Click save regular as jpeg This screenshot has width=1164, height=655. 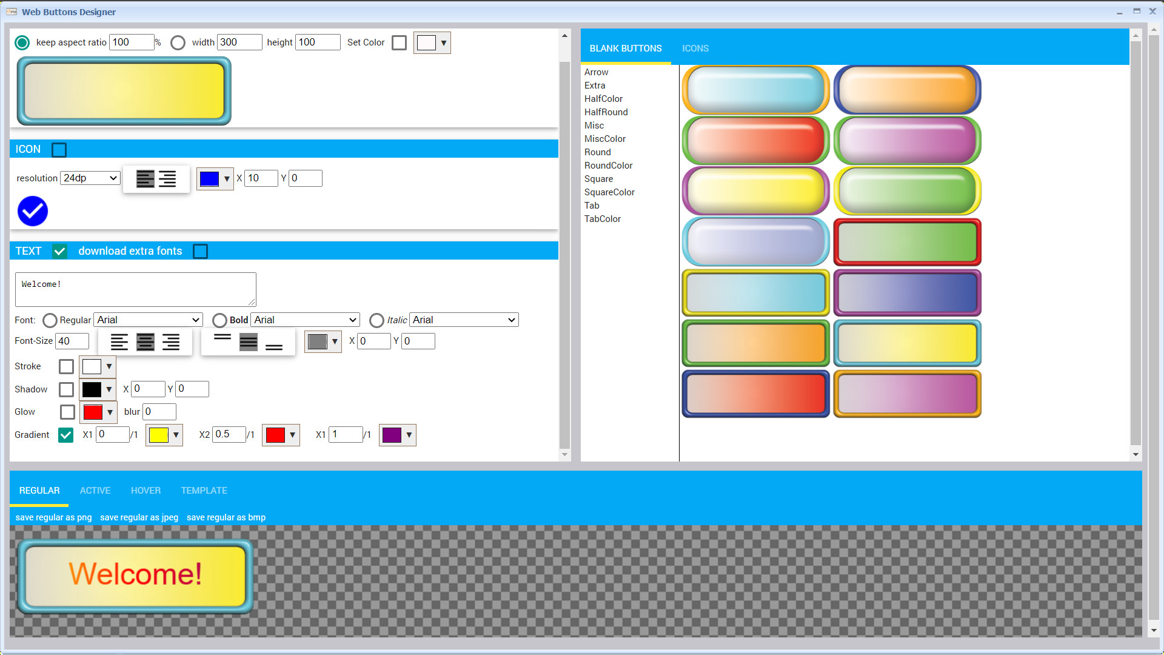(139, 517)
